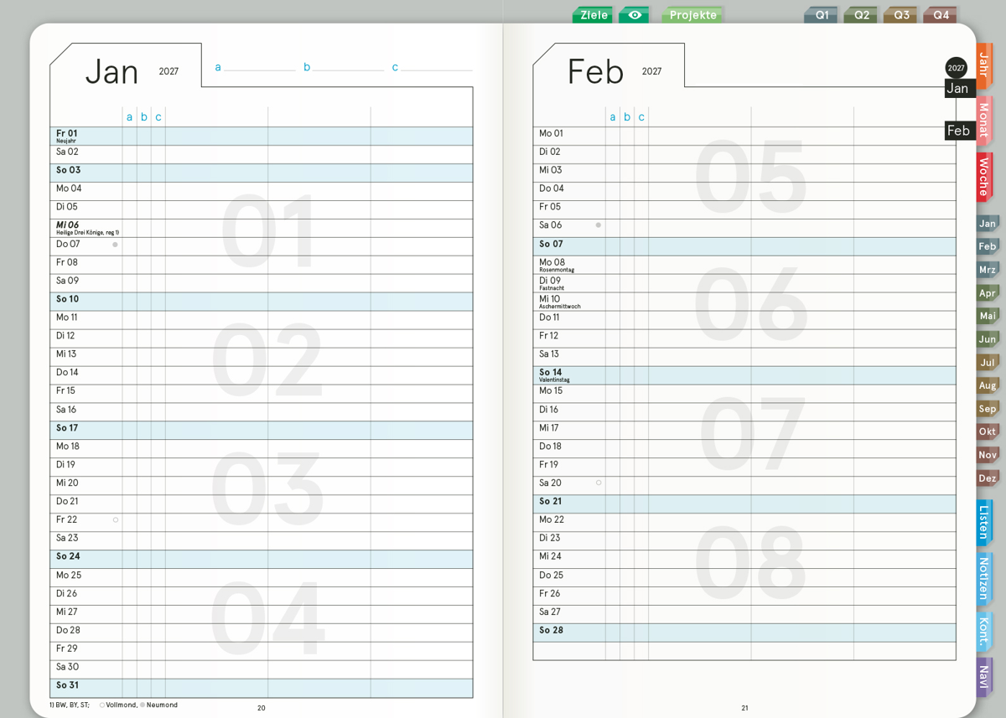The width and height of the screenshot is (1006, 718).
Task: Click the Vollmond legend in the footnote
Action: coord(118,705)
